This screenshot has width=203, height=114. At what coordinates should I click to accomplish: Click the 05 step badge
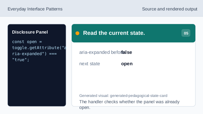pyautogui.click(x=186, y=33)
